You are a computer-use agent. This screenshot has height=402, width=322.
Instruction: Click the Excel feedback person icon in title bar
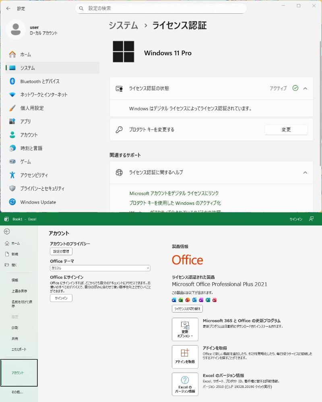click(x=311, y=219)
